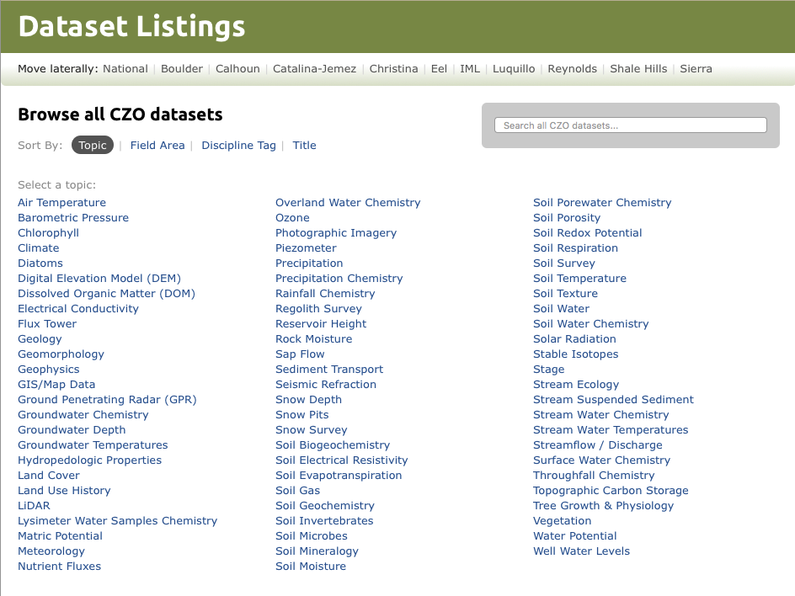Move laterally to National
Screen dimensions: 795x596
[125, 69]
